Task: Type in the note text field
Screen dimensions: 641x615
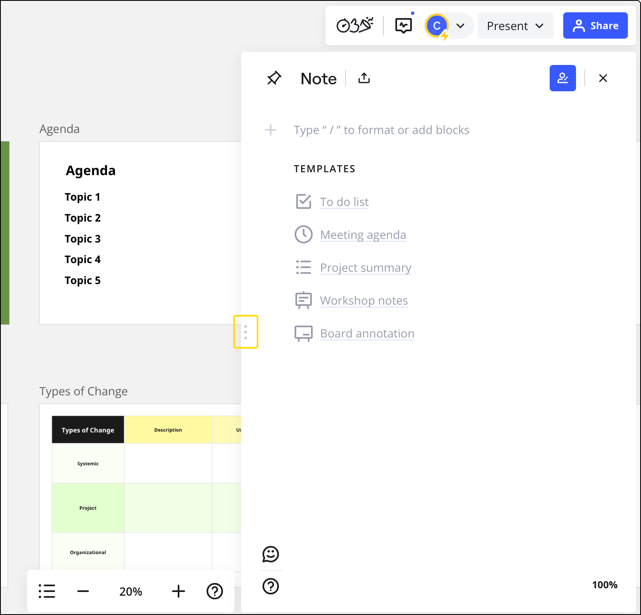Action: [x=381, y=130]
